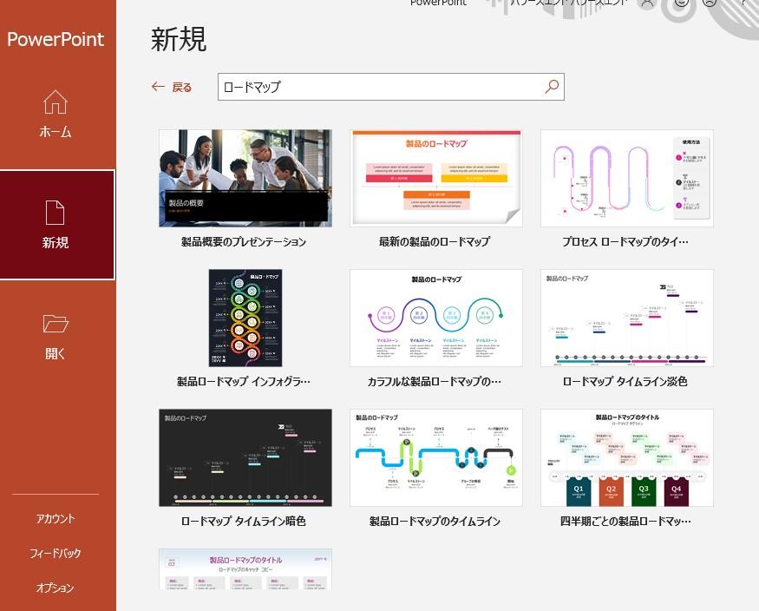Click the back arrow beside 戻る
This screenshot has height=611, width=759.
[x=158, y=86]
